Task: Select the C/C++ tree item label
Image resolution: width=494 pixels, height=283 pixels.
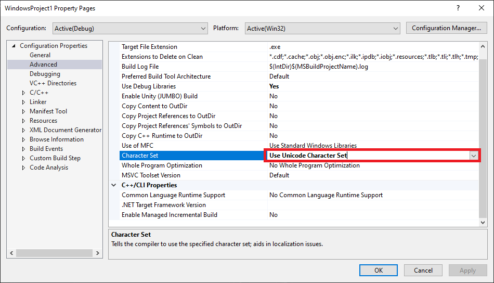Action: (39, 93)
